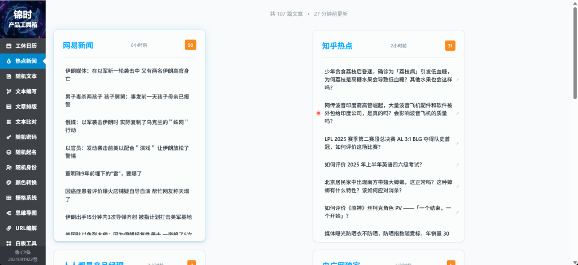Screen dimensions: 578x265
Task: Click the icon beside 白板工具
Action: (9, 243)
